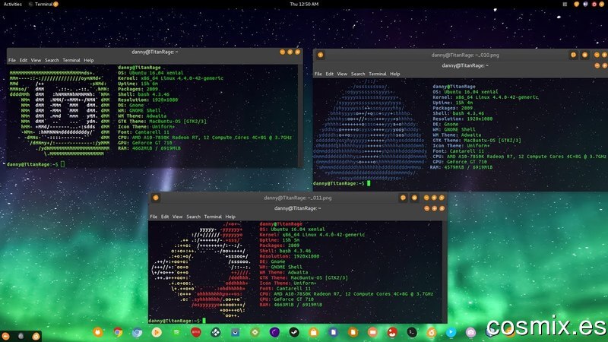The width and height of the screenshot is (608, 342).
Task: Click the 'danny@TitanRage: ~_010.png' window title
Action: point(465,55)
